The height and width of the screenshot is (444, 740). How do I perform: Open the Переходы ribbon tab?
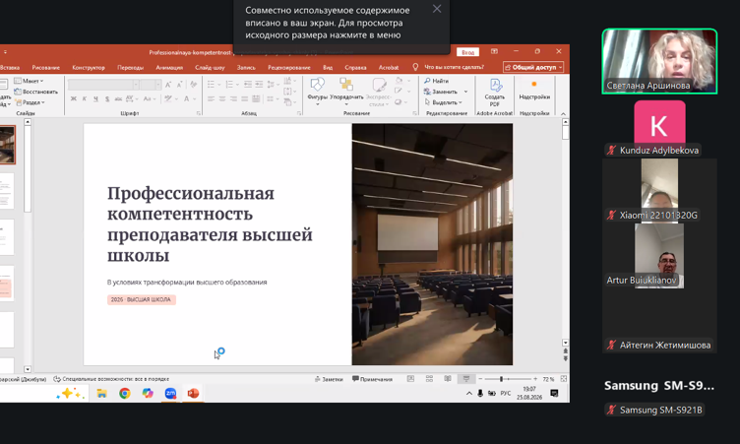(130, 68)
